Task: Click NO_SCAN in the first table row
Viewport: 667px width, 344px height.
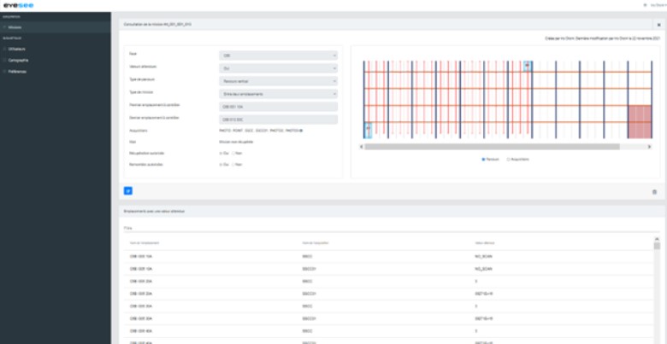Action: [x=483, y=257]
